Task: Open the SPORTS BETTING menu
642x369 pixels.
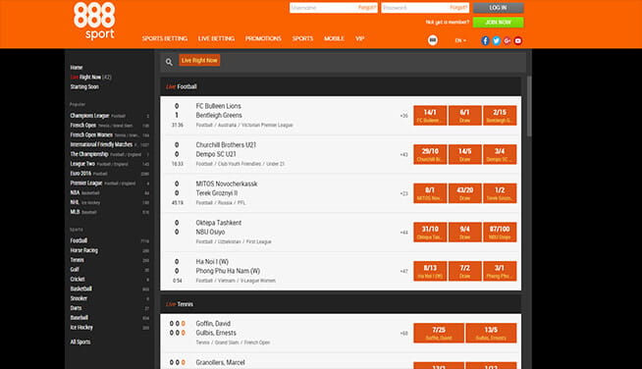Action: click(x=165, y=38)
